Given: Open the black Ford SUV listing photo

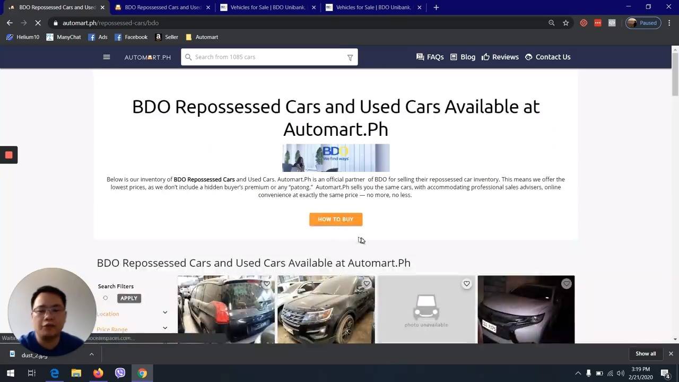Looking at the screenshot, I should (x=326, y=310).
